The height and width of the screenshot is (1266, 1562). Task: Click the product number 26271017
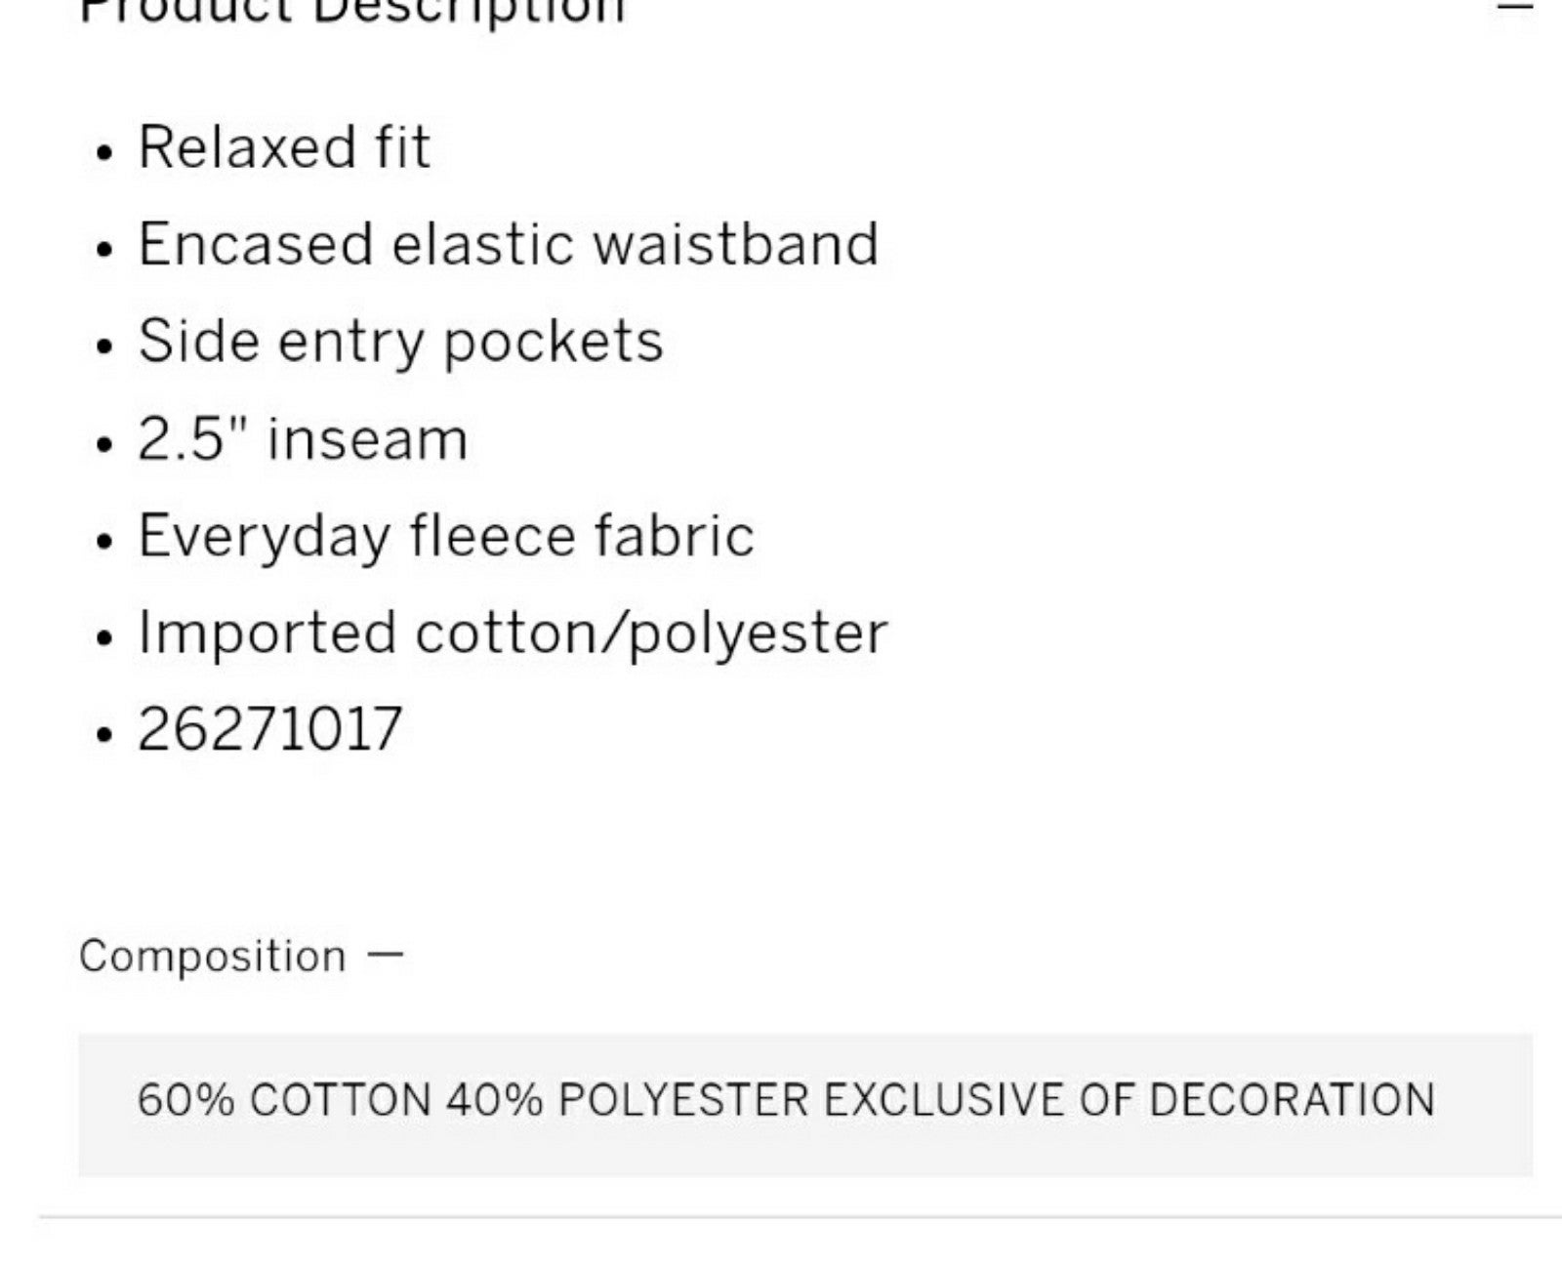270,729
